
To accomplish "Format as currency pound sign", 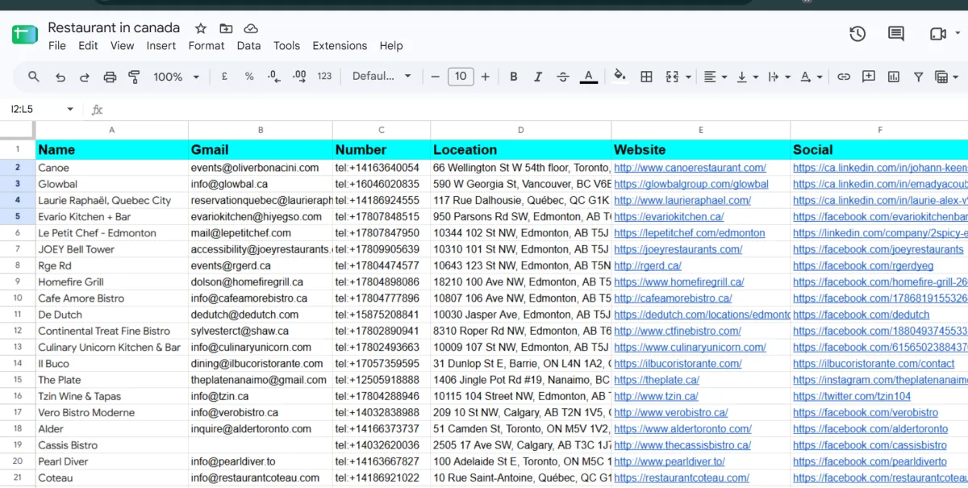I will (x=224, y=77).
